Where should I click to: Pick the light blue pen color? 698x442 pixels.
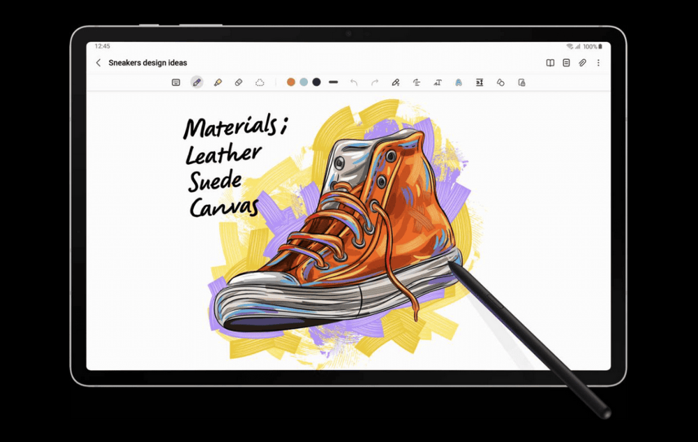point(304,82)
